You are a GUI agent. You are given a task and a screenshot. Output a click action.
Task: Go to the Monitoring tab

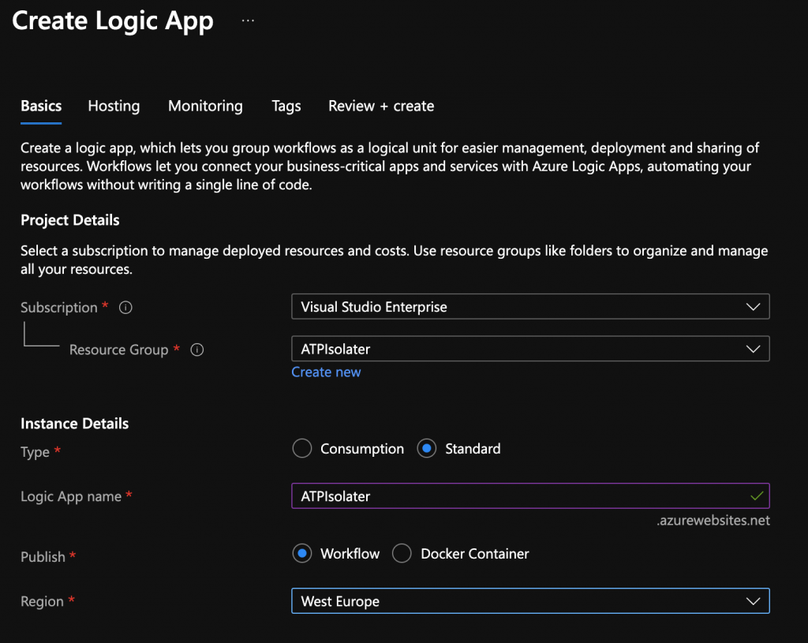click(205, 106)
